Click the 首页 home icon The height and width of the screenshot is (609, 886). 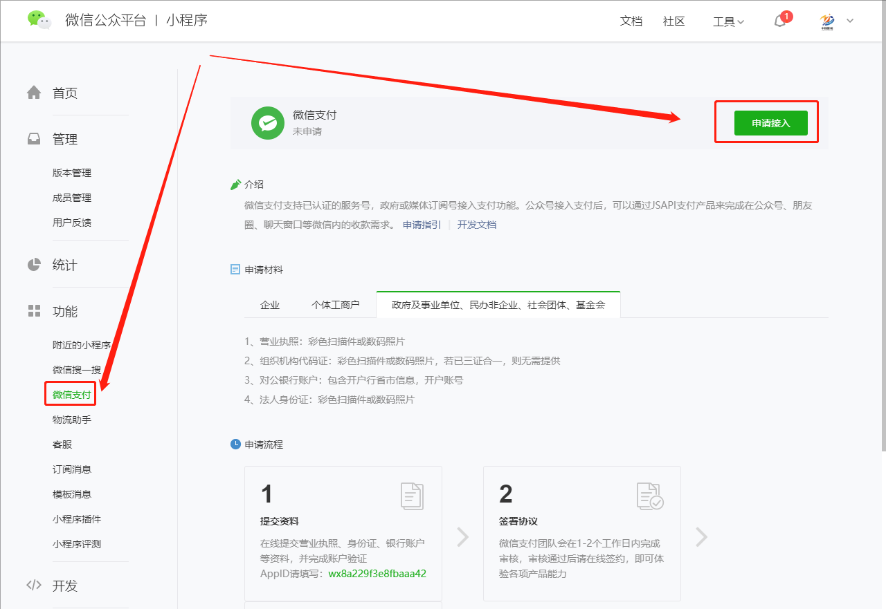34,93
